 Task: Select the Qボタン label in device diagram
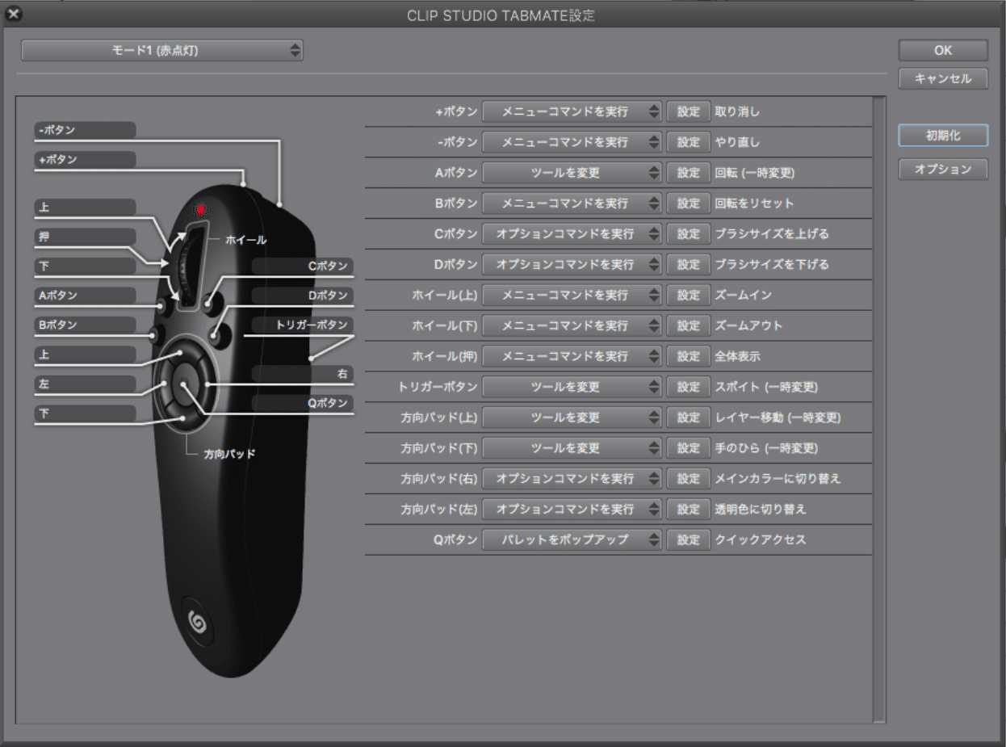303,403
